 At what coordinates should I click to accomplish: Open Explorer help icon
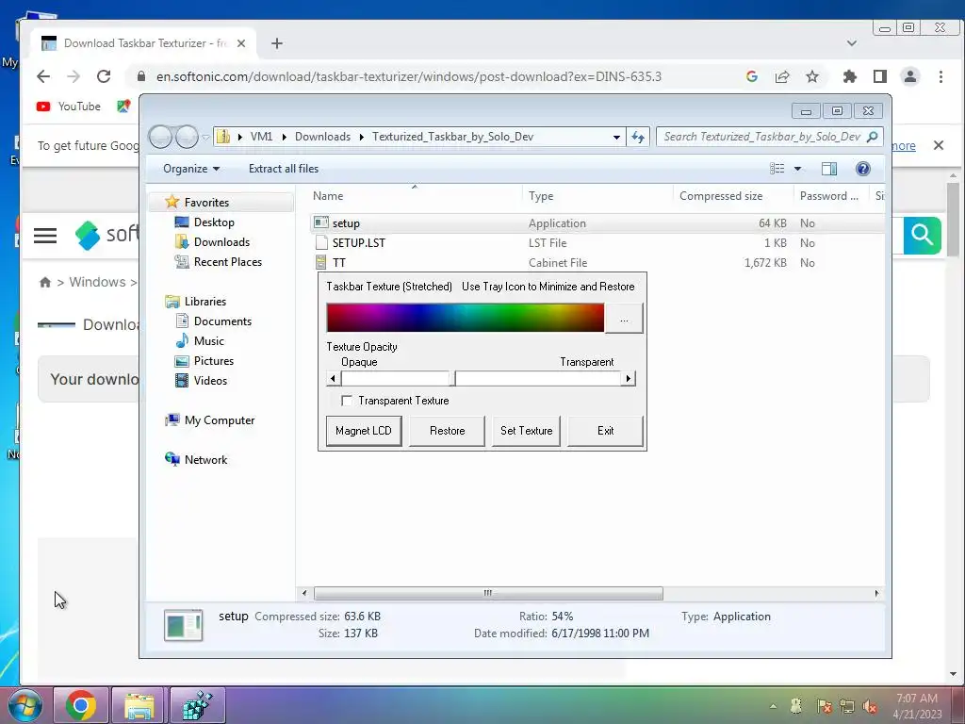point(863,169)
